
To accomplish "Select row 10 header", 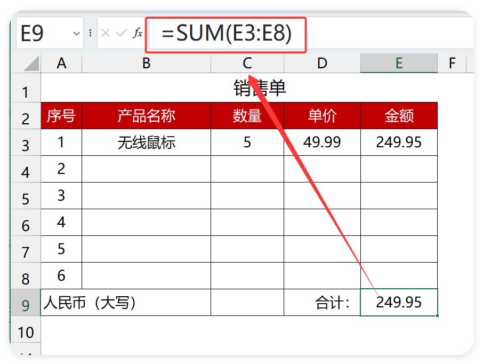I will pos(26,329).
